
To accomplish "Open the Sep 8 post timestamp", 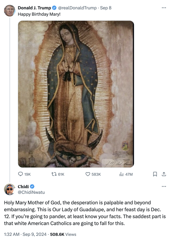I will (x=106, y=8).
